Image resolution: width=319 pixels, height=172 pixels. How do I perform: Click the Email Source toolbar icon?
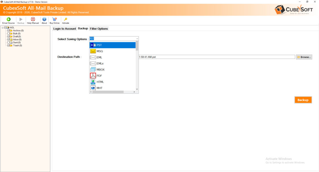click(x=8, y=19)
